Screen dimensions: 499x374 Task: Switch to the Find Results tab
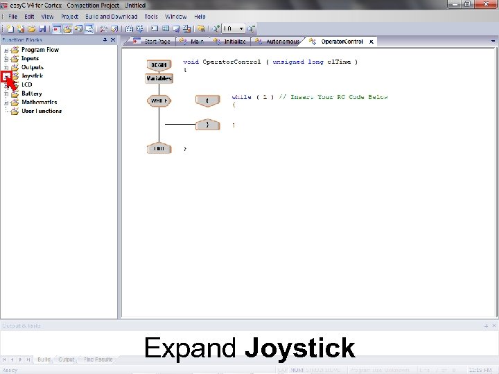(x=98, y=359)
